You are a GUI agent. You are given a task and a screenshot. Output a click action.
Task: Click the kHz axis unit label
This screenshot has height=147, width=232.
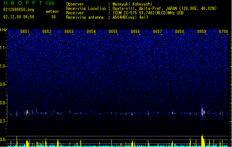[3, 30]
